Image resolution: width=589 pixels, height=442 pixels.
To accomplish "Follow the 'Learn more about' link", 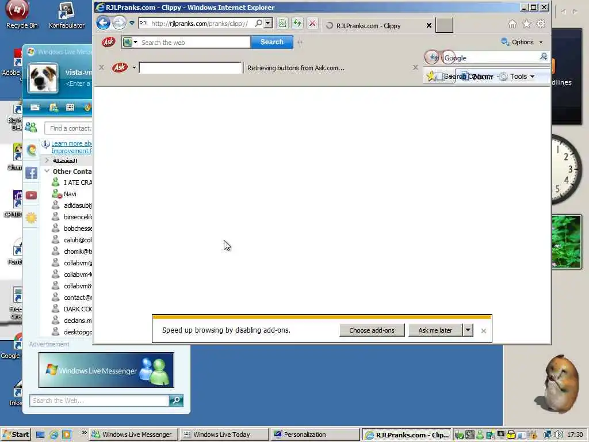I will coord(71,147).
